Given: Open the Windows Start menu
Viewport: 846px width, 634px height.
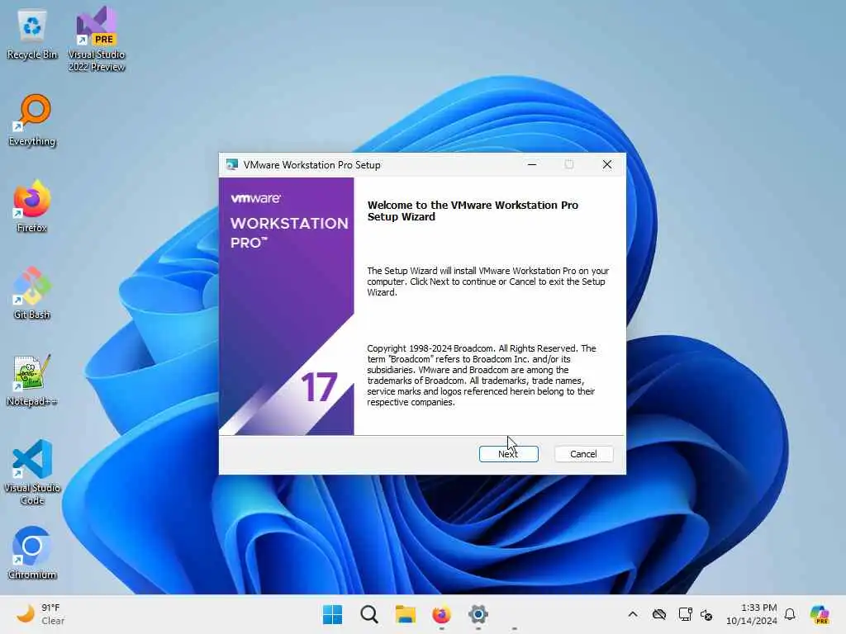Looking at the screenshot, I should click(332, 614).
